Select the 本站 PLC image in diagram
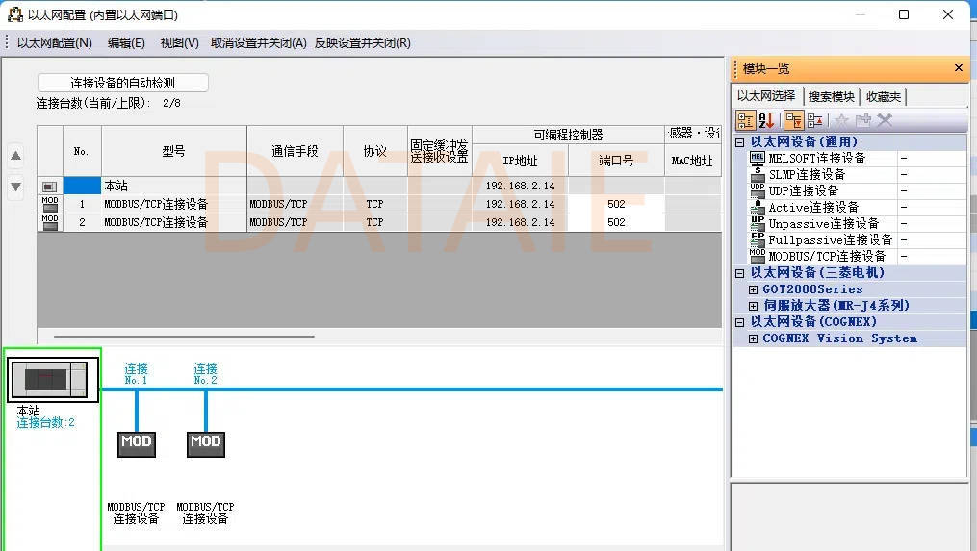The image size is (977, 551). tap(53, 379)
